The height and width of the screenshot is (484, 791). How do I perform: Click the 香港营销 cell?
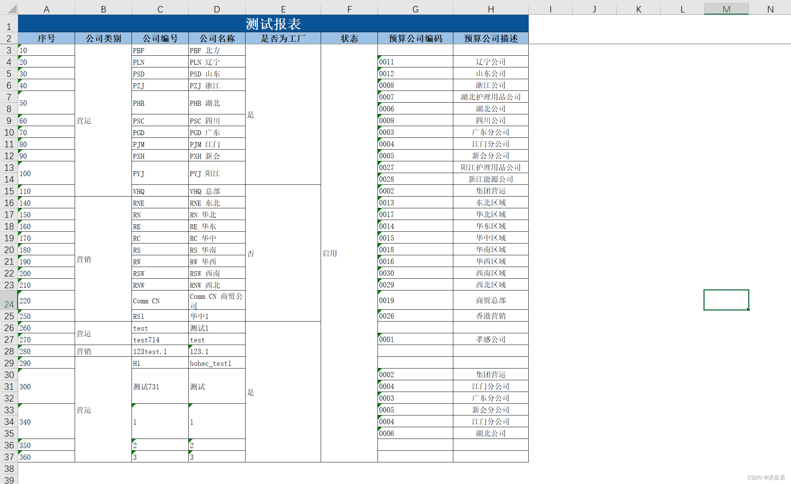point(490,316)
